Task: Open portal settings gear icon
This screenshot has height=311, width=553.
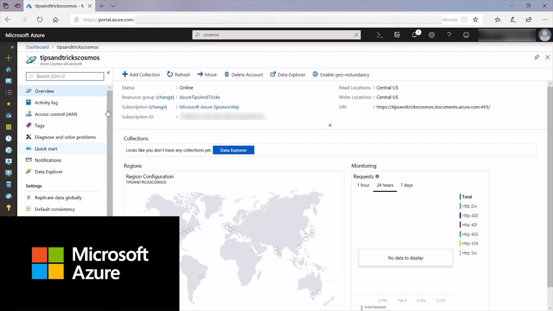Action: pos(432,35)
